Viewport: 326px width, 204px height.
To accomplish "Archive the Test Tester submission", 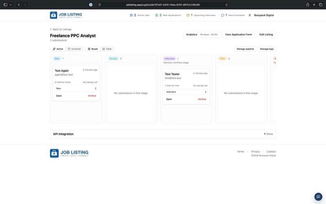I will click(x=202, y=99).
